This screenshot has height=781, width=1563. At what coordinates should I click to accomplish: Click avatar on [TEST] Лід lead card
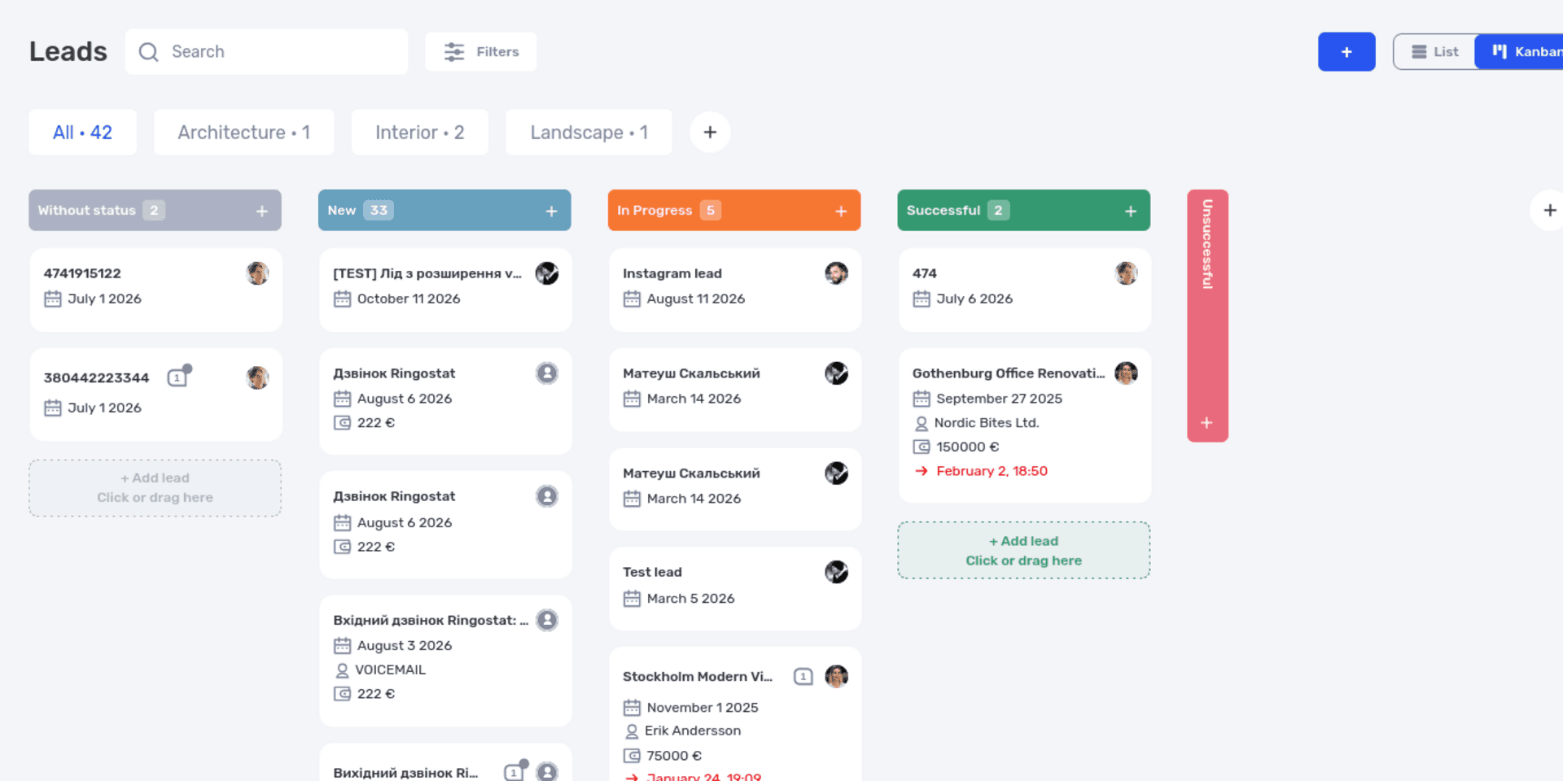[x=547, y=273]
